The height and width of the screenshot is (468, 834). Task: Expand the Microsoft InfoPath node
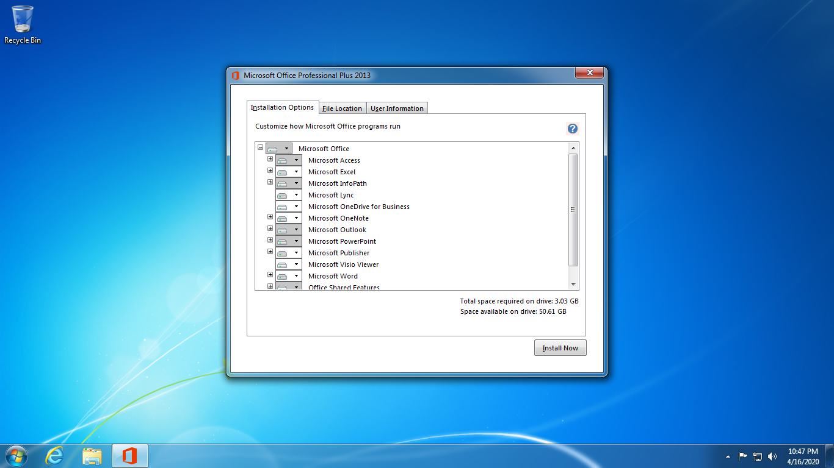click(x=270, y=182)
